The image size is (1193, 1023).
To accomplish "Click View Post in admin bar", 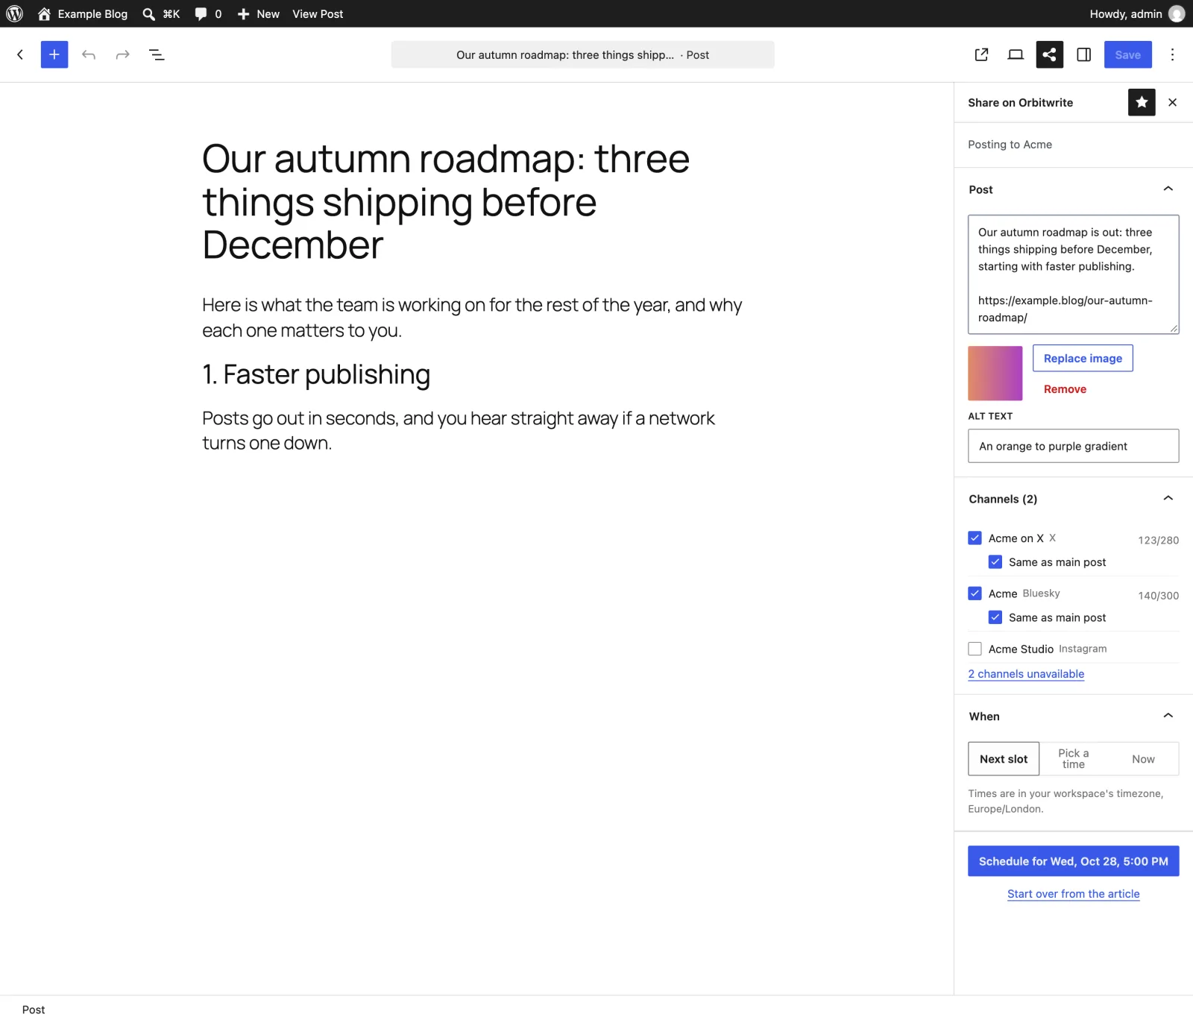I will (x=318, y=13).
